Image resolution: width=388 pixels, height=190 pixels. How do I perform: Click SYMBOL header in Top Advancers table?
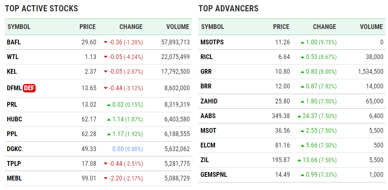[212, 27]
